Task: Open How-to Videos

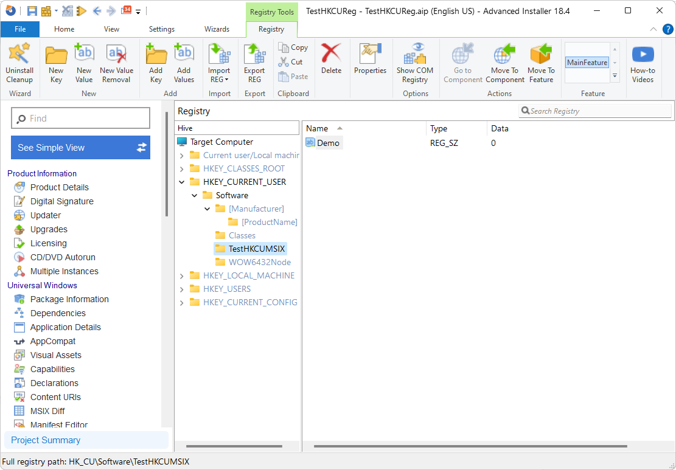Action: [x=643, y=63]
